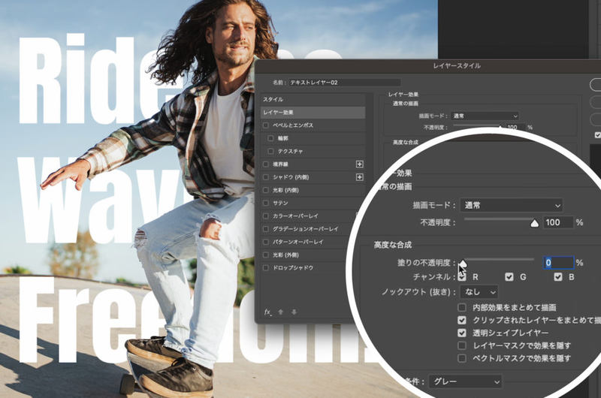Open the small 描画モード dropdown under 通常の描画
Viewport: 601px width, 398px height.
point(485,116)
